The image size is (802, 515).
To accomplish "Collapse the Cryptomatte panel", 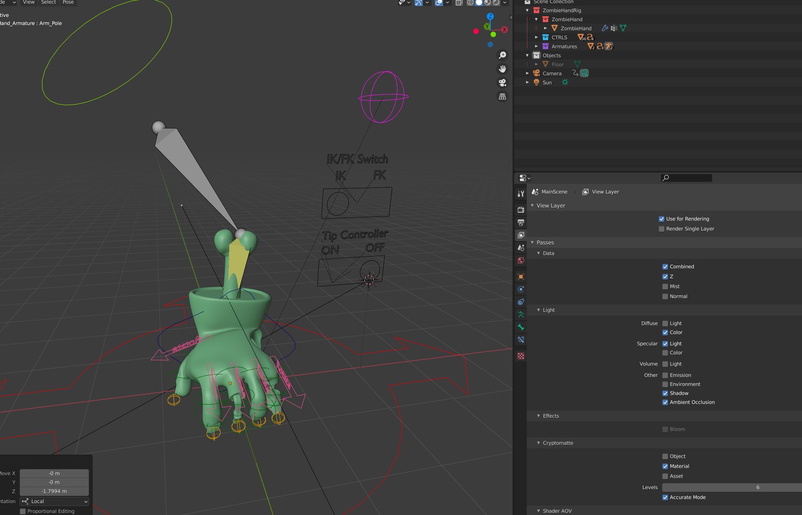I will point(539,443).
